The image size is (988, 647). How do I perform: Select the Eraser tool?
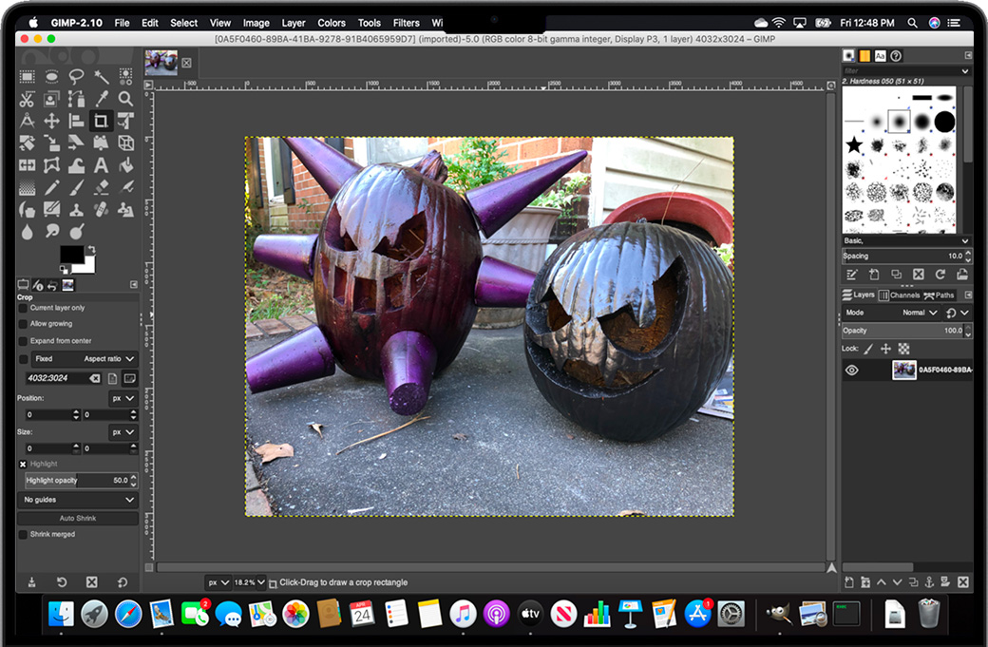(101, 187)
